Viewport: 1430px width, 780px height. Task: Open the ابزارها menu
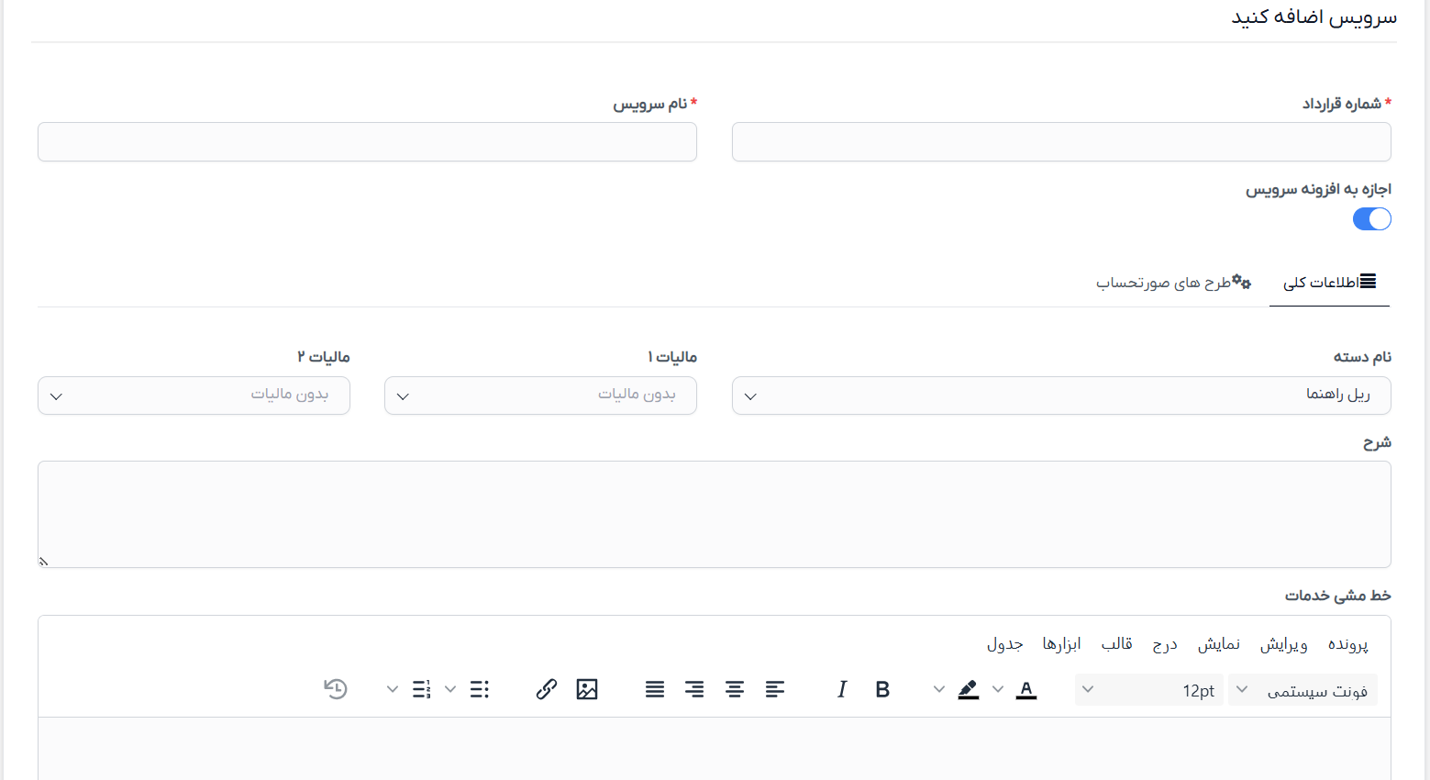[1061, 644]
